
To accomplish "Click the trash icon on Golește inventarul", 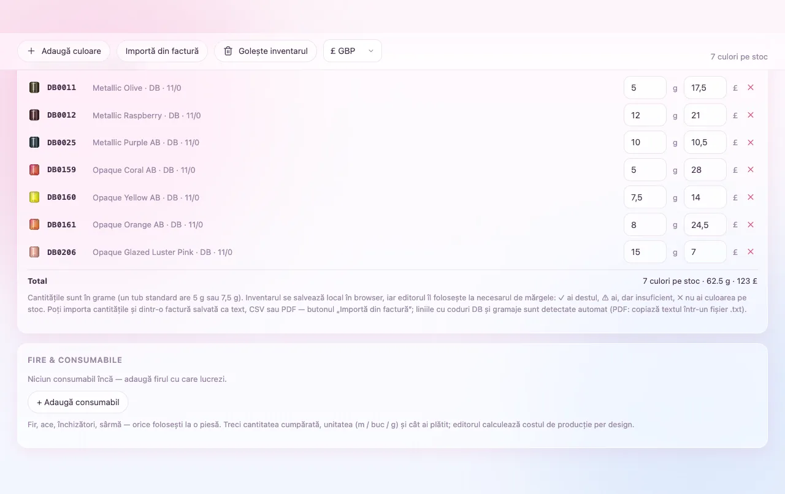I will click(228, 51).
